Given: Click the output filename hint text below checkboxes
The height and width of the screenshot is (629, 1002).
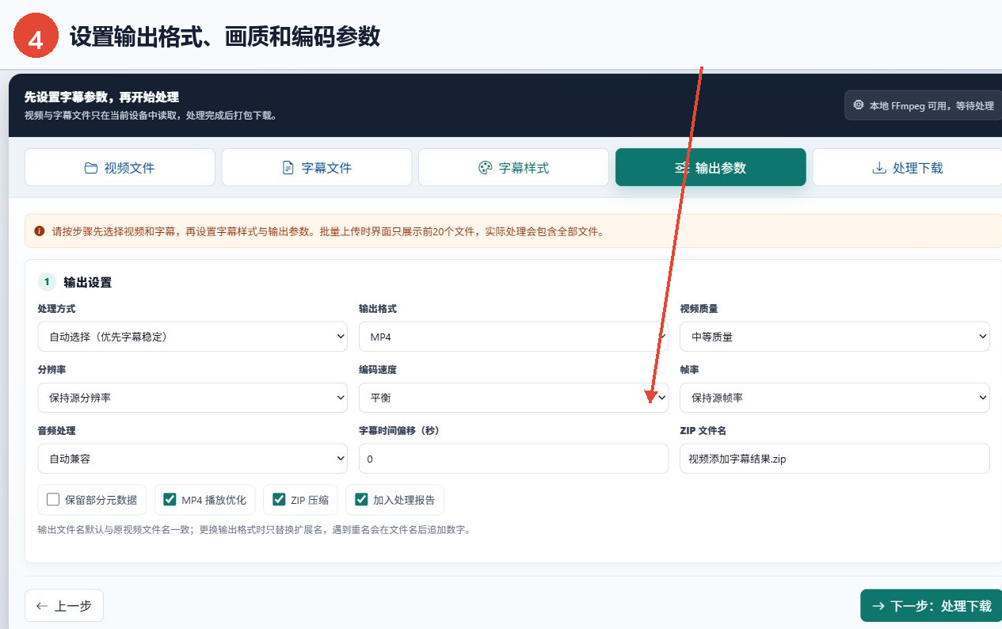Looking at the screenshot, I should 254,529.
